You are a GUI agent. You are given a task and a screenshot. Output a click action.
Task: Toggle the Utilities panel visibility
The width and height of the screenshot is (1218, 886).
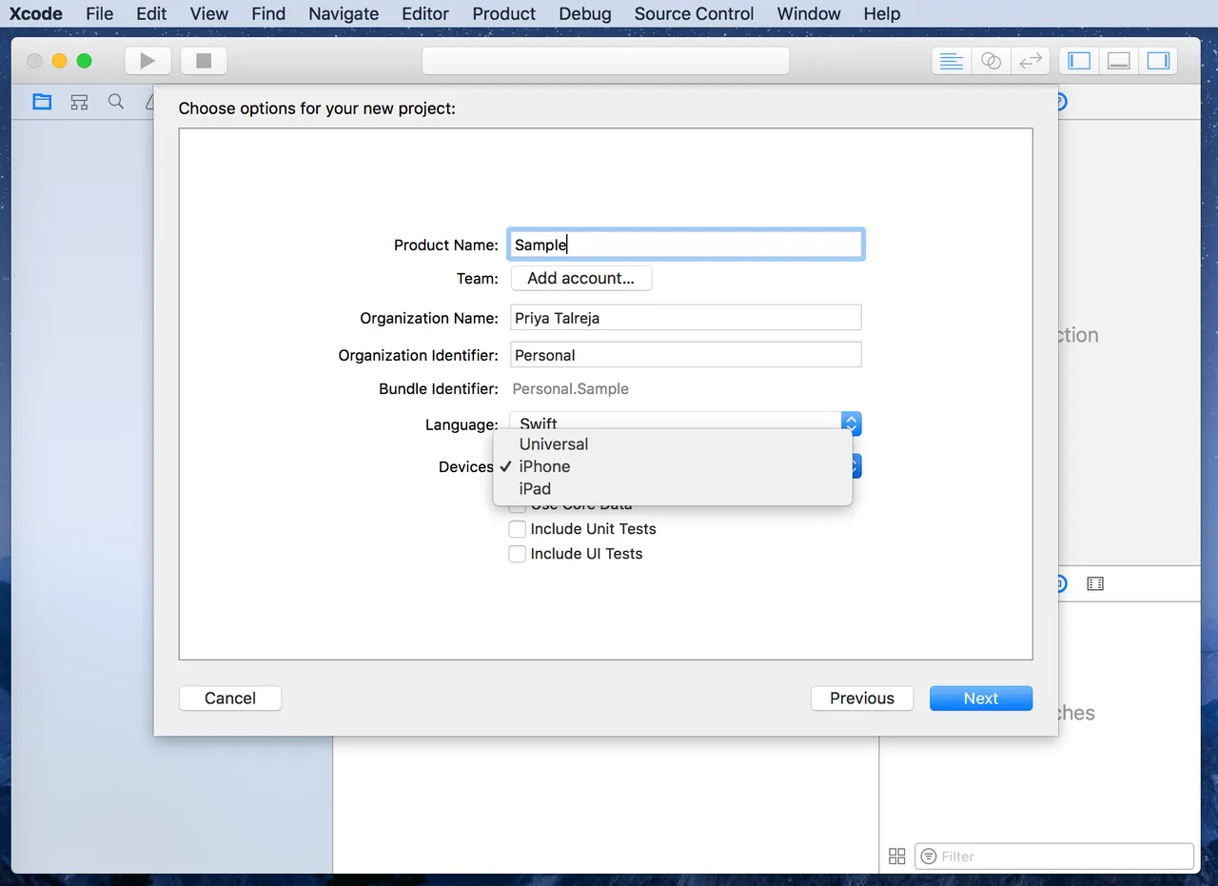coord(1158,61)
